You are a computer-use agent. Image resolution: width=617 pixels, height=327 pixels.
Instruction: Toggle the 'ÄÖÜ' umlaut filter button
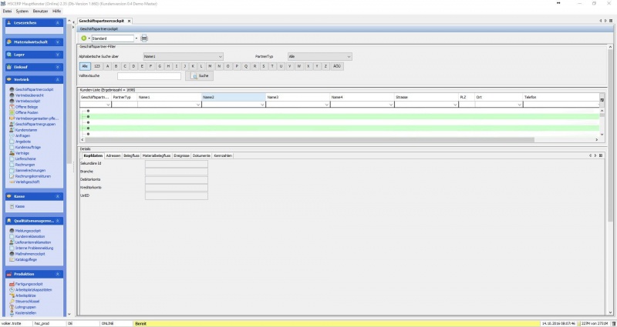pos(337,66)
